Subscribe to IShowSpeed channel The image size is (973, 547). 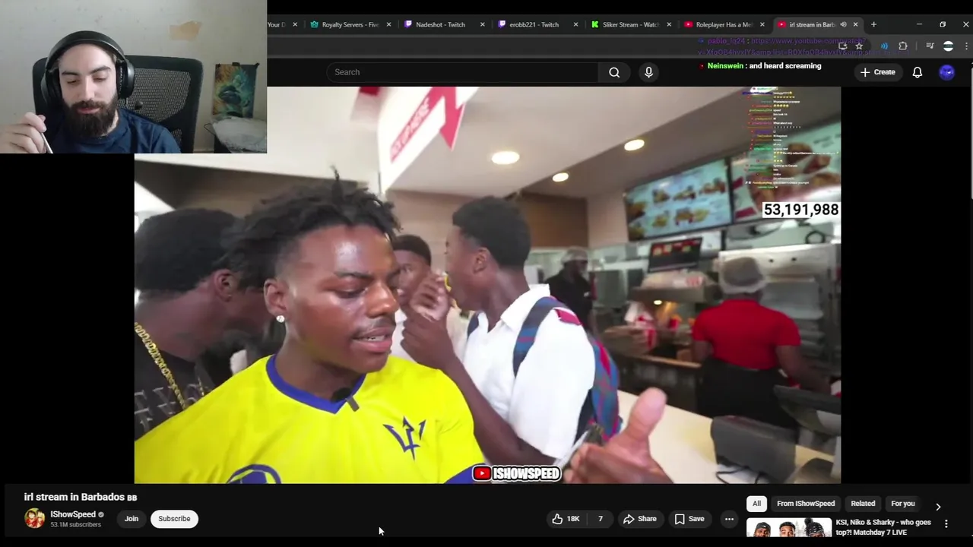pos(174,519)
